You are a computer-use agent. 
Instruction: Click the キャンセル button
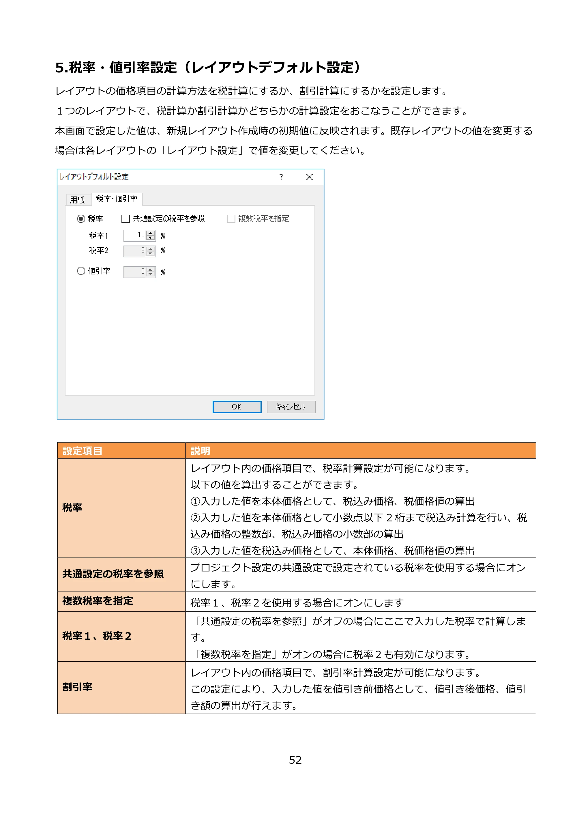tap(291, 407)
